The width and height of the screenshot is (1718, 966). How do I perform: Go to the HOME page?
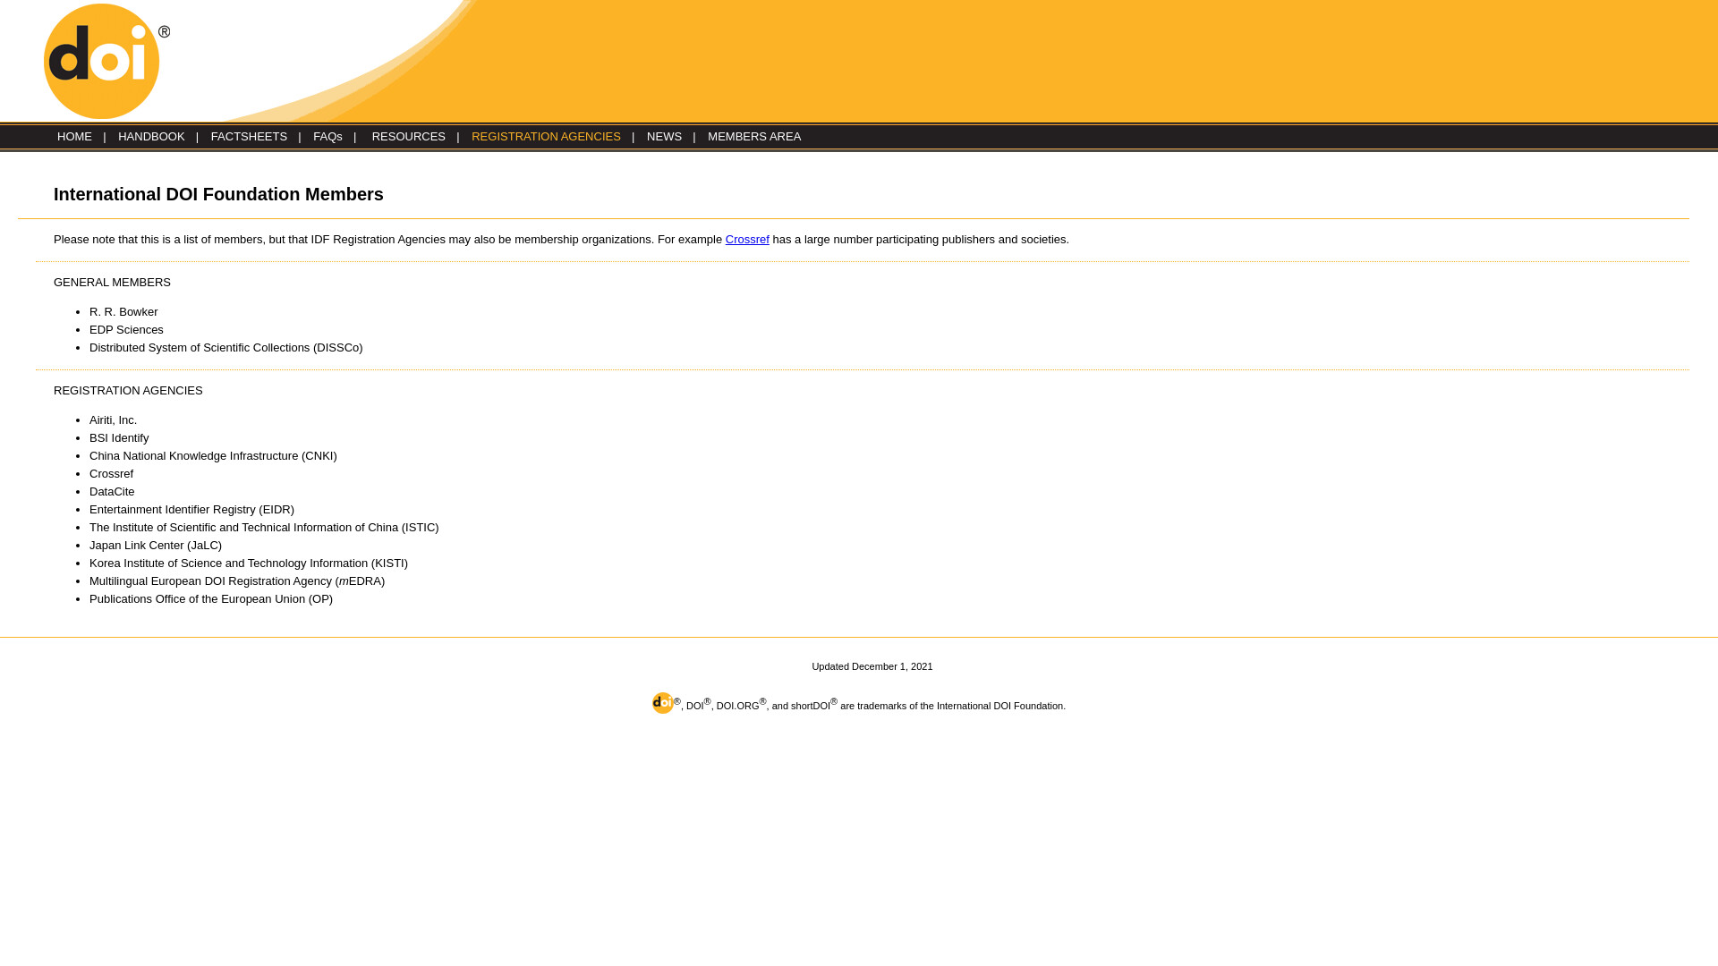[x=74, y=137]
